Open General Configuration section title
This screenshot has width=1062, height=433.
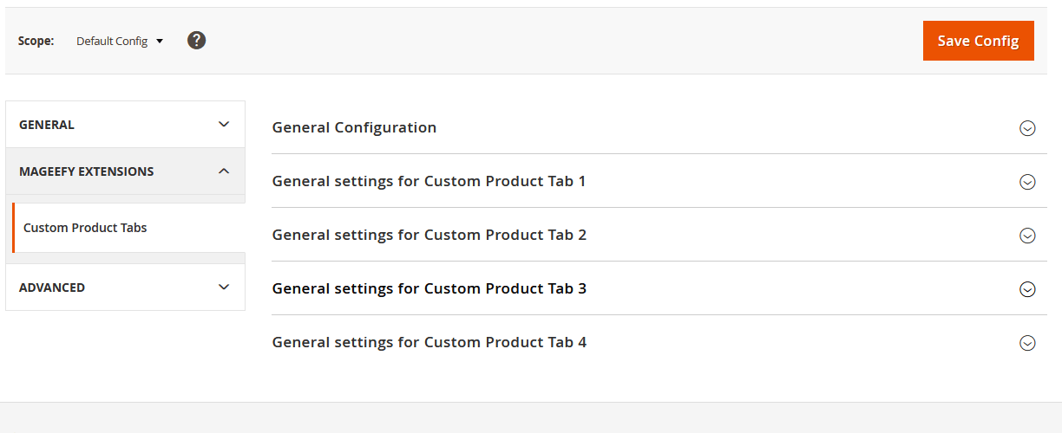(354, 127)
